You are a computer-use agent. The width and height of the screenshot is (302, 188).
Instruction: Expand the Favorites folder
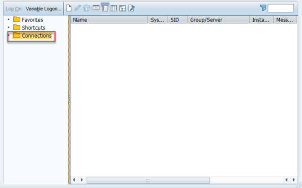pyautogui.click(x=28, y=20)
